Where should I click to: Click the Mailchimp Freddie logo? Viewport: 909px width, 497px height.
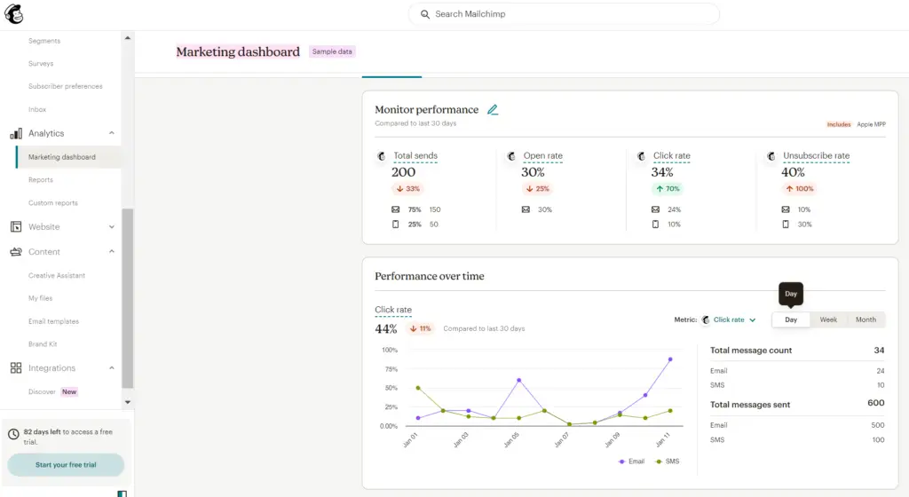[x=14, y=14]
